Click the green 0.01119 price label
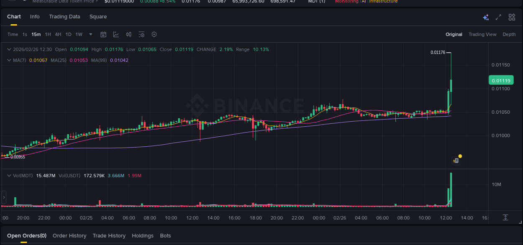The height and width of the screenshot is (245, 523). (501, 80)
